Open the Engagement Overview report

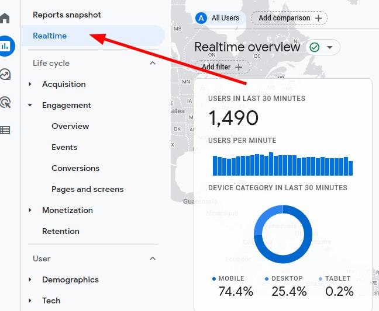click(70, 127)
